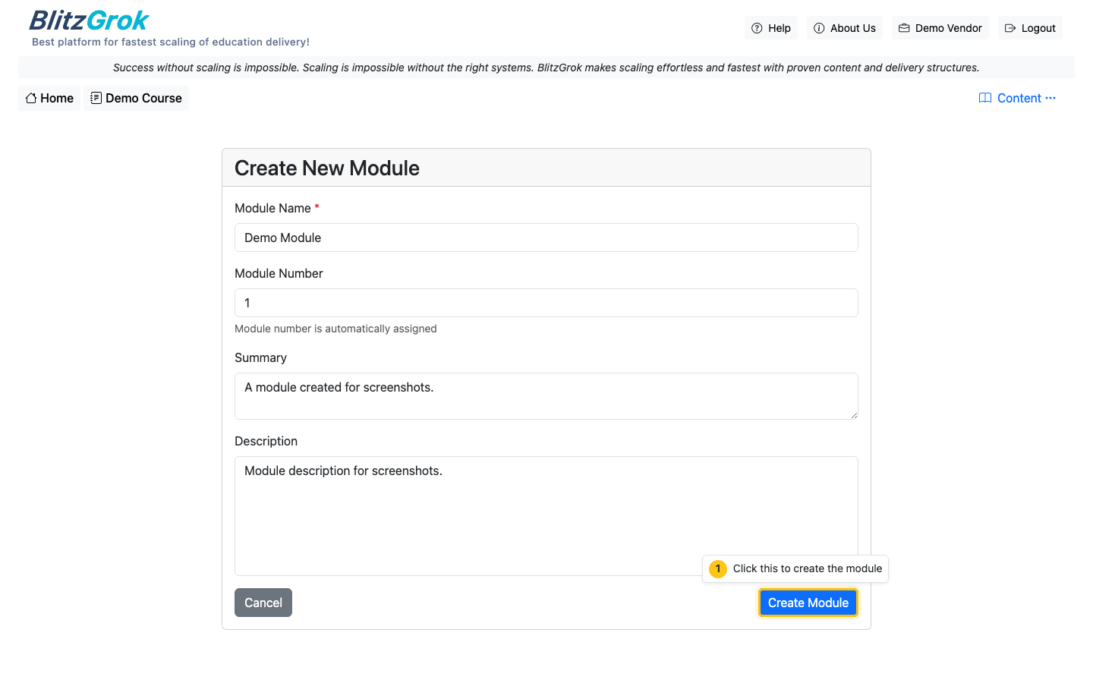Click the BlitzGrok logo
The width and height of the screenshot is (1093, 683).
88,20
